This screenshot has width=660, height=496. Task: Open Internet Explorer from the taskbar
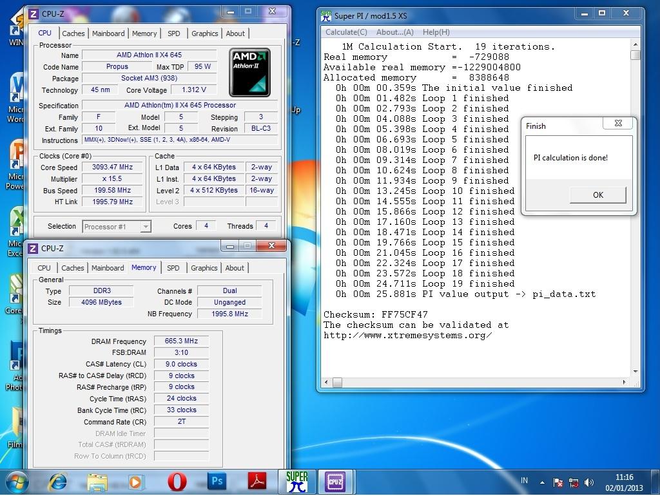[57, 482]
